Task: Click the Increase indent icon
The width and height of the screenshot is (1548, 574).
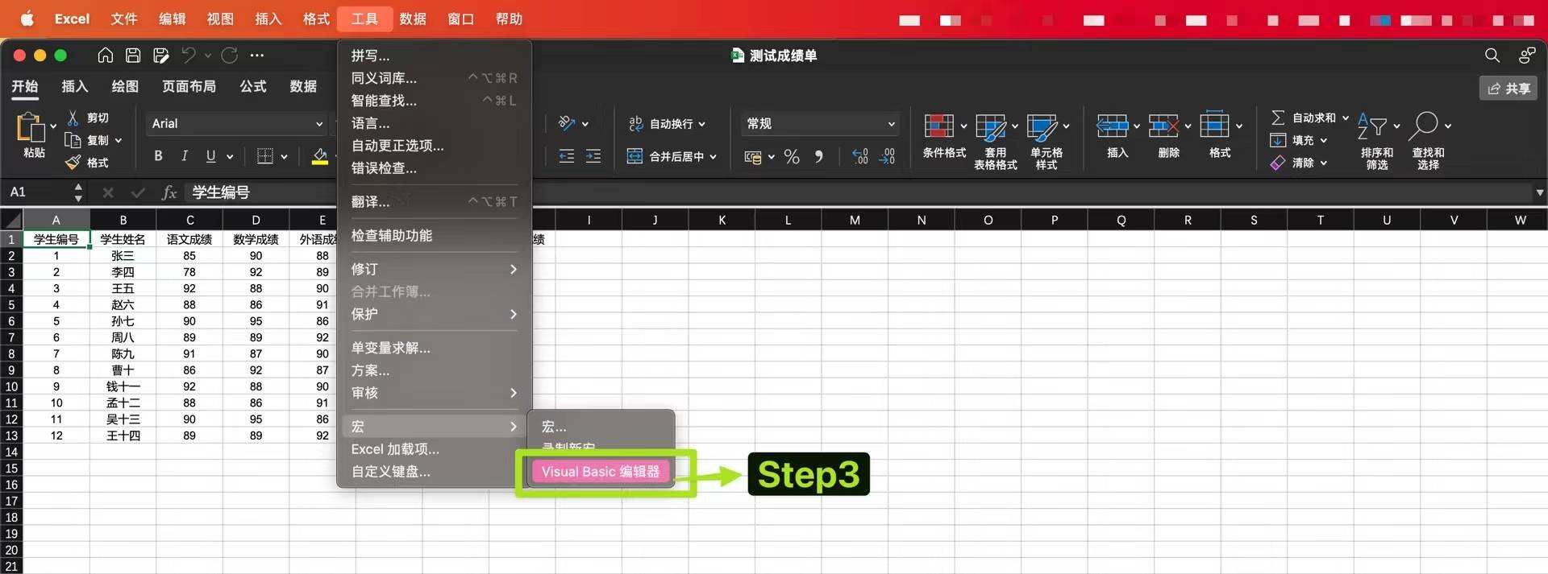Action: tap(593, 156)
